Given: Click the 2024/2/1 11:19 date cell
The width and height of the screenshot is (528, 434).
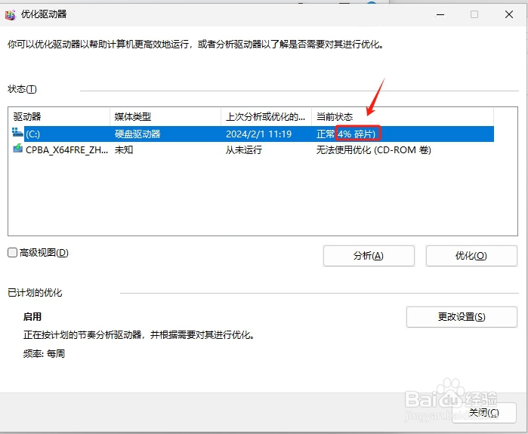Looking at the screenshot, I should tap(258, 134).
